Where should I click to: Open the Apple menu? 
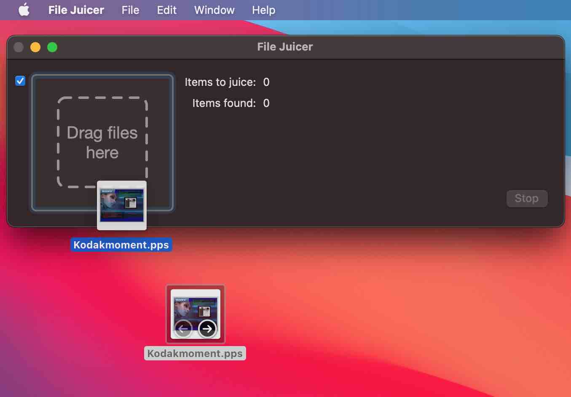24,10
